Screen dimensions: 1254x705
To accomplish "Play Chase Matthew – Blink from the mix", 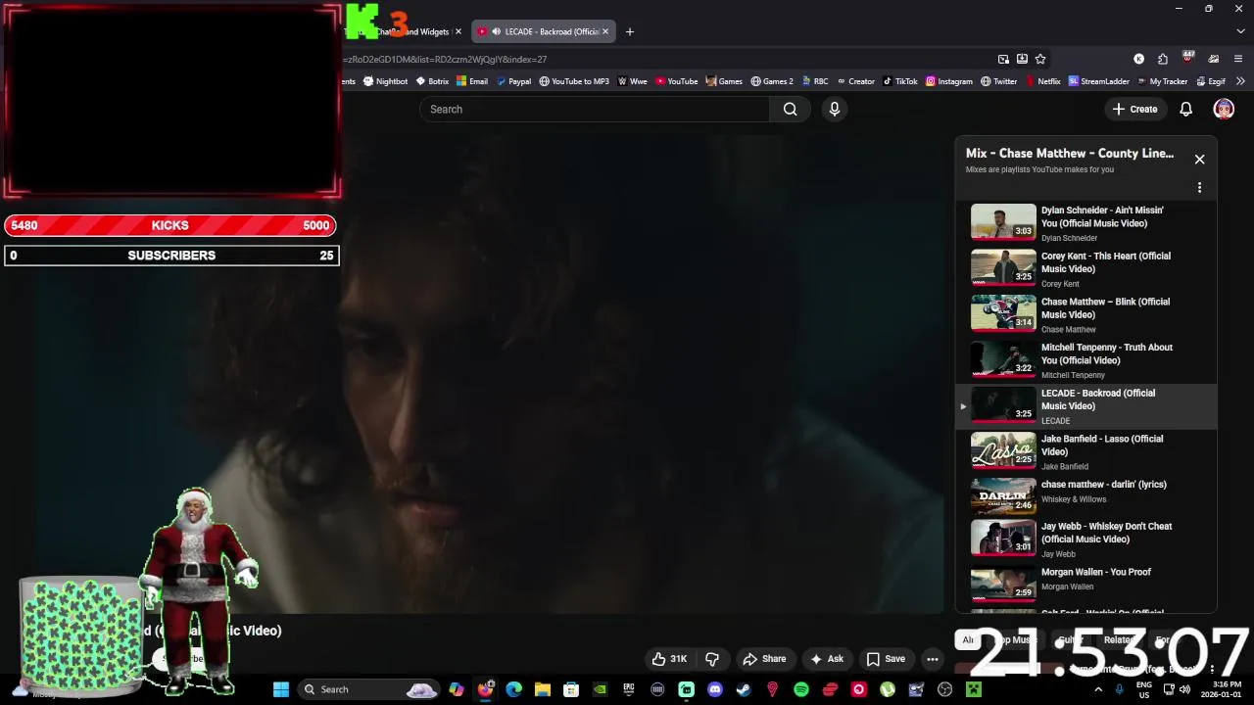I will [1086, 314].
